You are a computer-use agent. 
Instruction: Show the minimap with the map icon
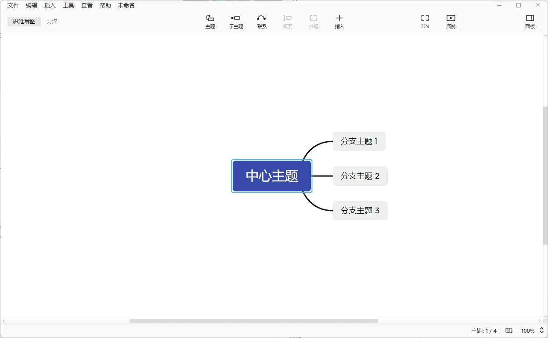[508, 331]
